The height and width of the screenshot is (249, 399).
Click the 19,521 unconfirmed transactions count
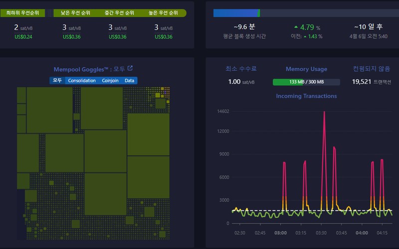[361, 82]
